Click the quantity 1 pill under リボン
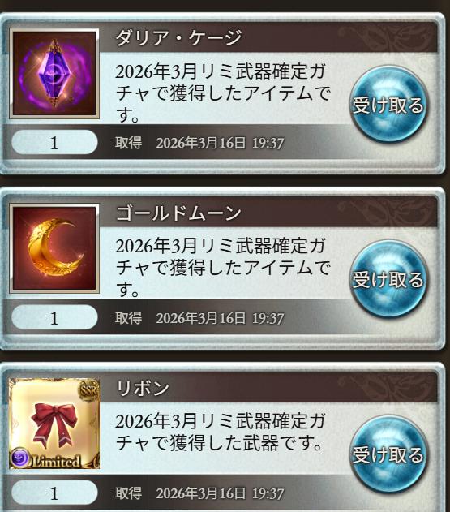Viewport: 450px width, 512px height. (x=54, y=493)
